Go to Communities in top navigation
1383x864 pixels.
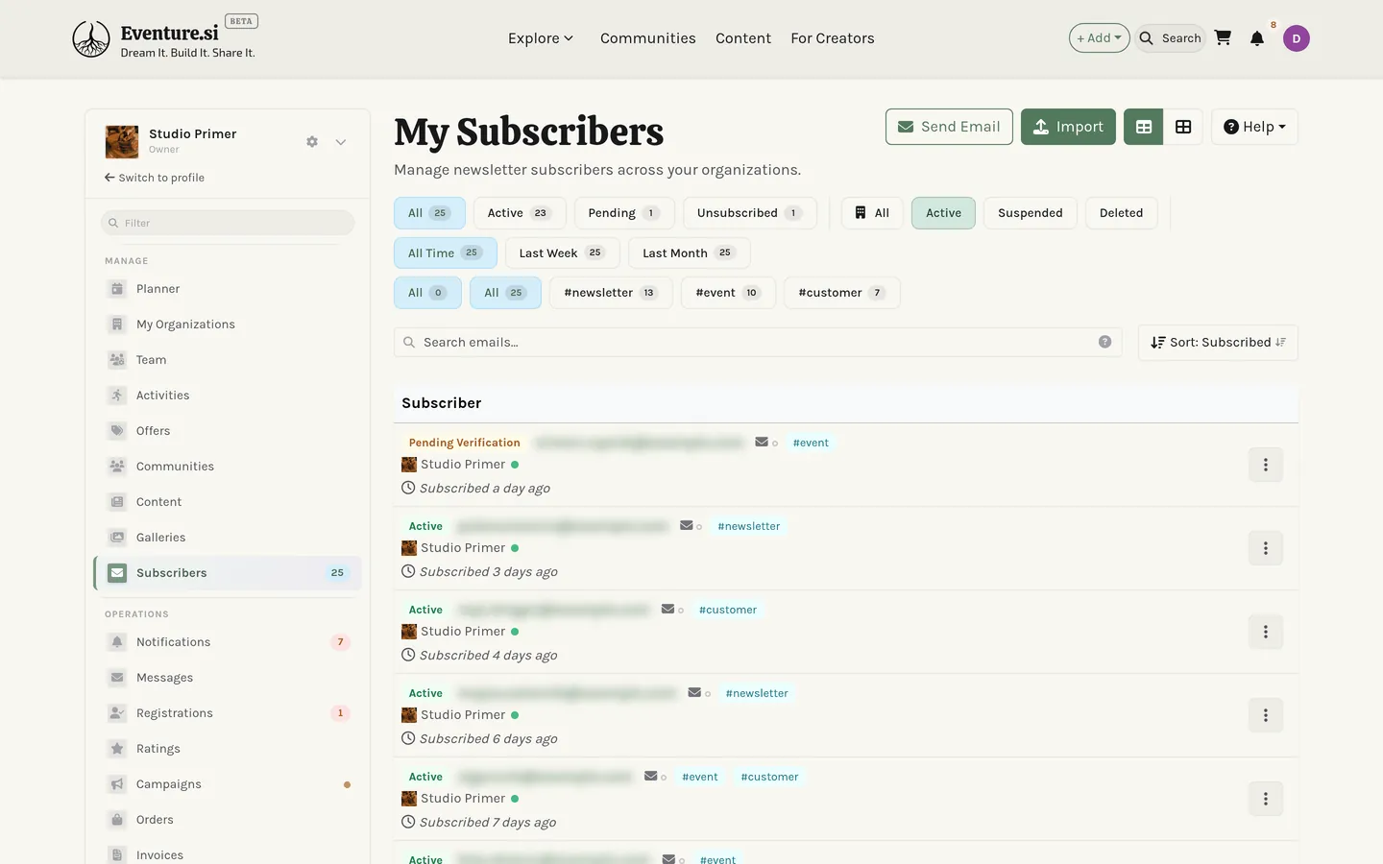[648, 38]
